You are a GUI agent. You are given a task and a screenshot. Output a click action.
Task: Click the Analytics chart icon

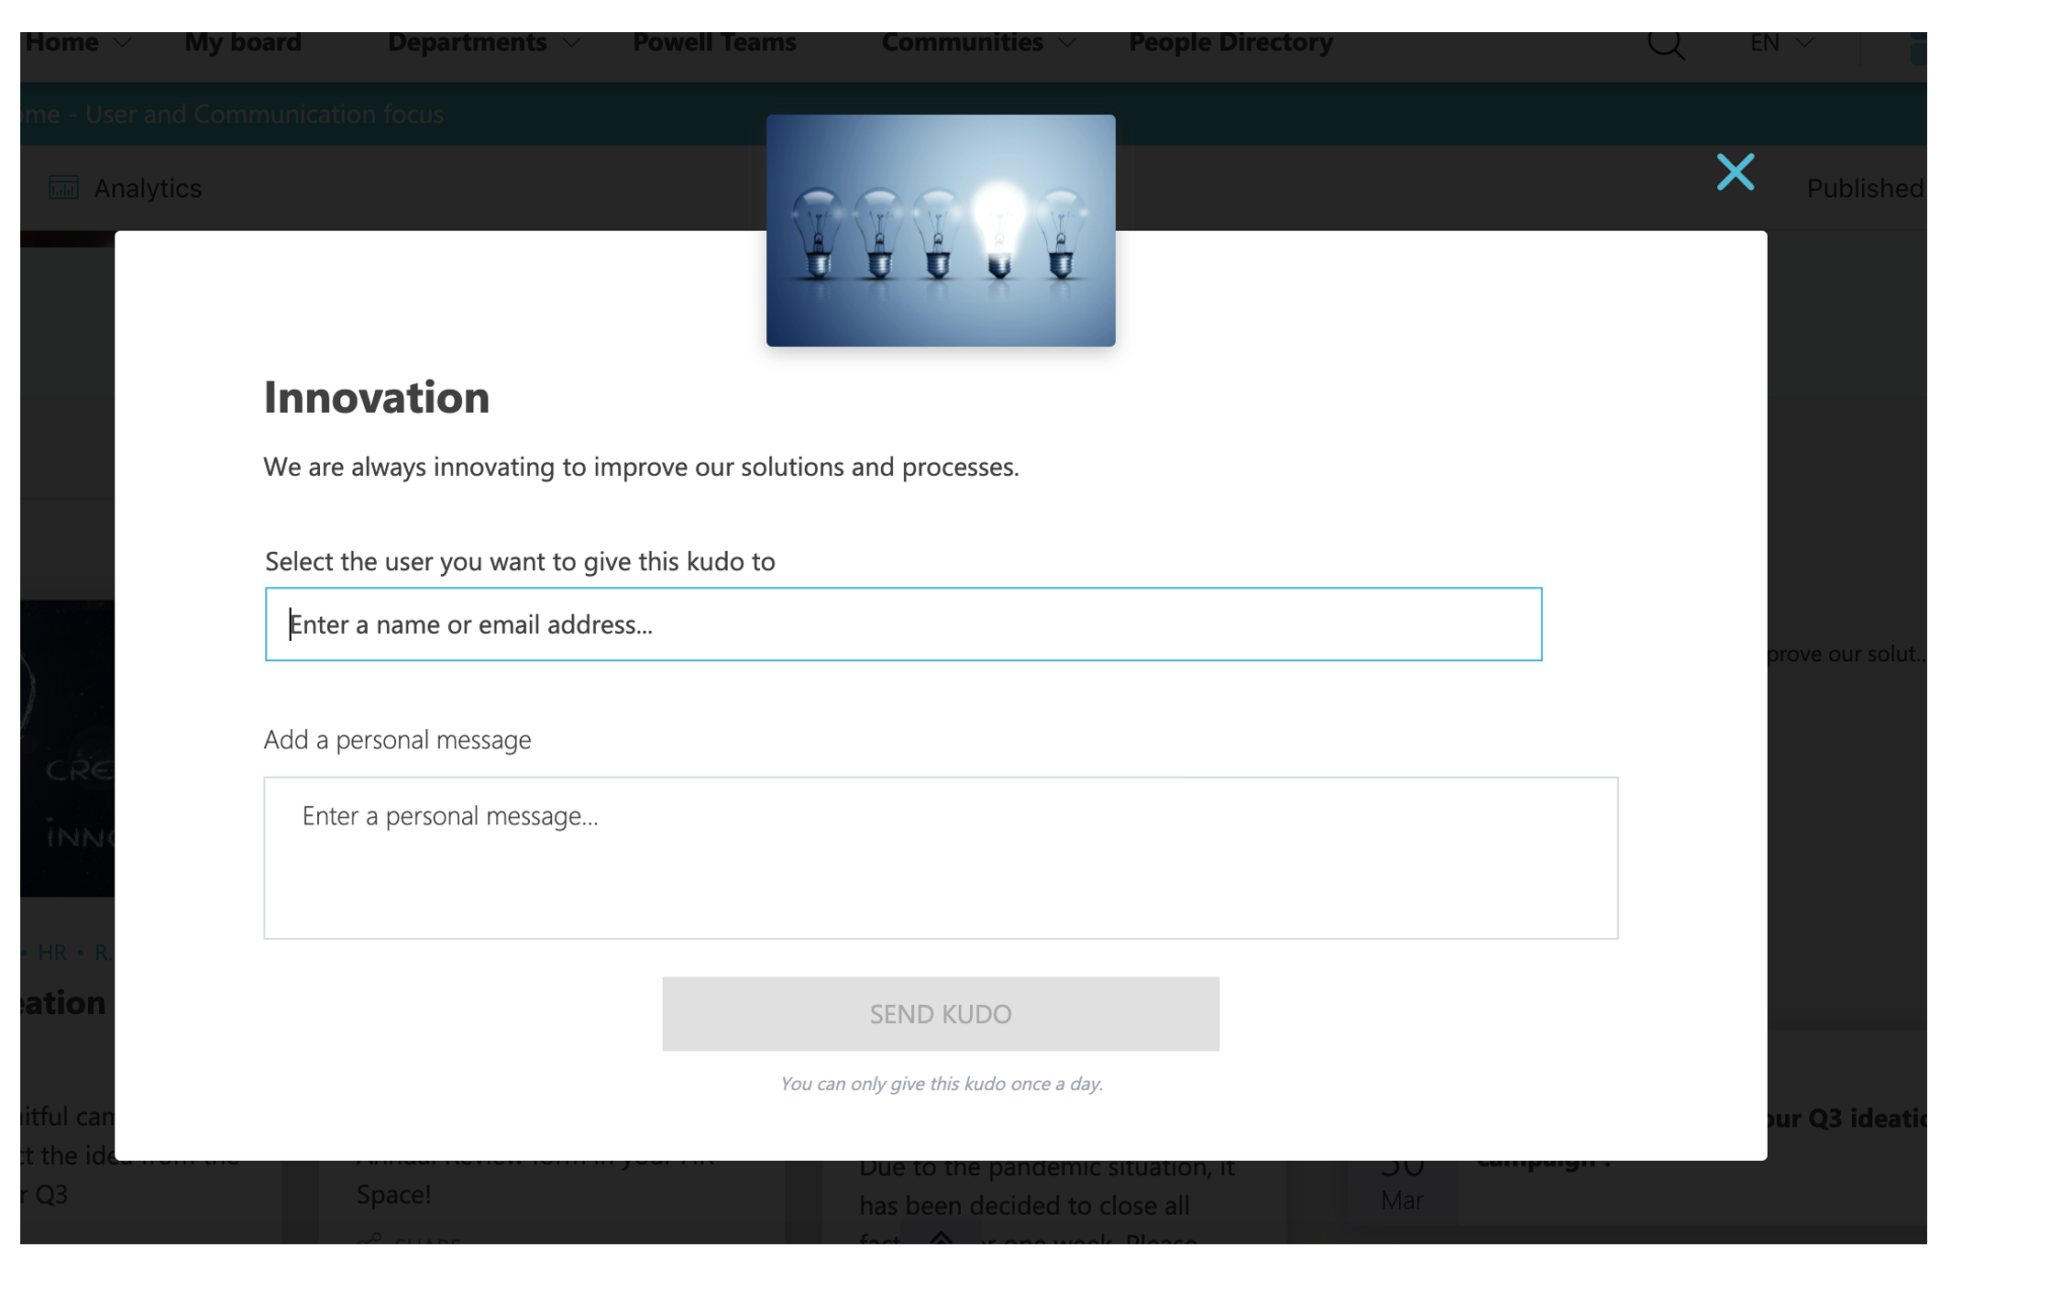(63, 187)
